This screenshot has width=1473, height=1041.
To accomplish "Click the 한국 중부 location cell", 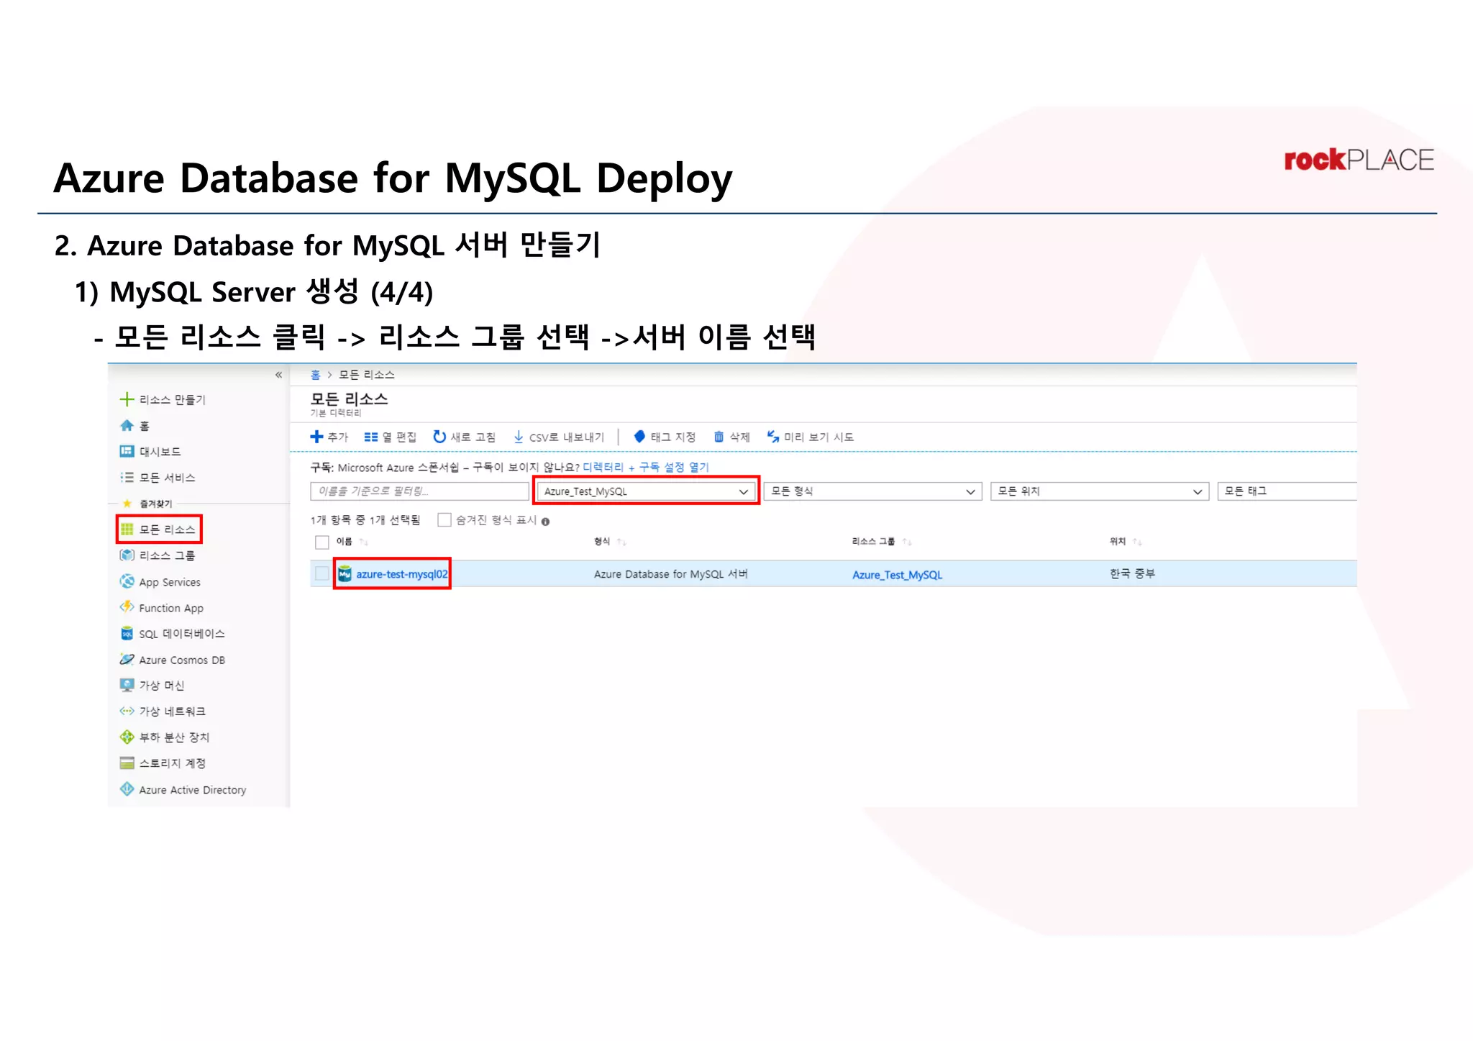I will (x=1132, y=573).
